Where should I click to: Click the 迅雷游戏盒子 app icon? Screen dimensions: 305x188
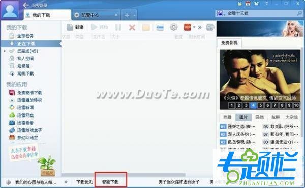tap(12, 130)
